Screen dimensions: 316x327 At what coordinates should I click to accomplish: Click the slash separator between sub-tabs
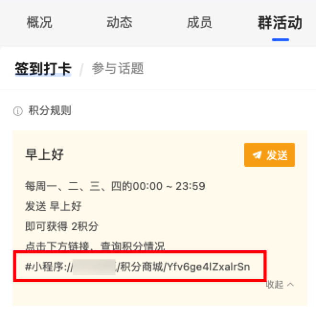click(81, 70)
